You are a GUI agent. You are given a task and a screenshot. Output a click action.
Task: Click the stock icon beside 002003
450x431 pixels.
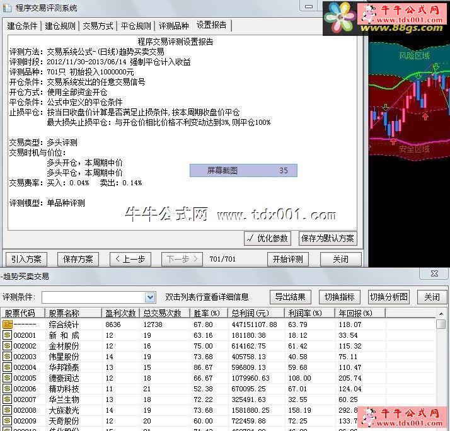coord(7,357)
